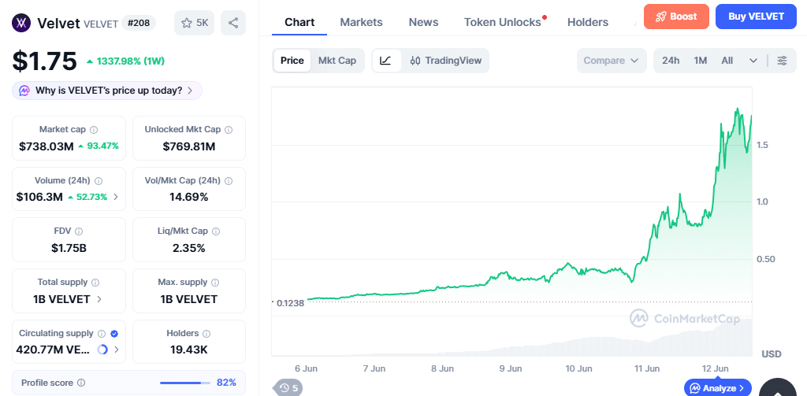Click the #208 rank badge
Screen dimensions: 807x396
(139, 23)
